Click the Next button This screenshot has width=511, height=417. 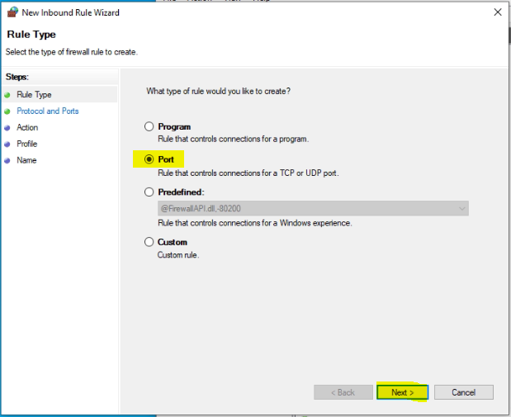403,392
